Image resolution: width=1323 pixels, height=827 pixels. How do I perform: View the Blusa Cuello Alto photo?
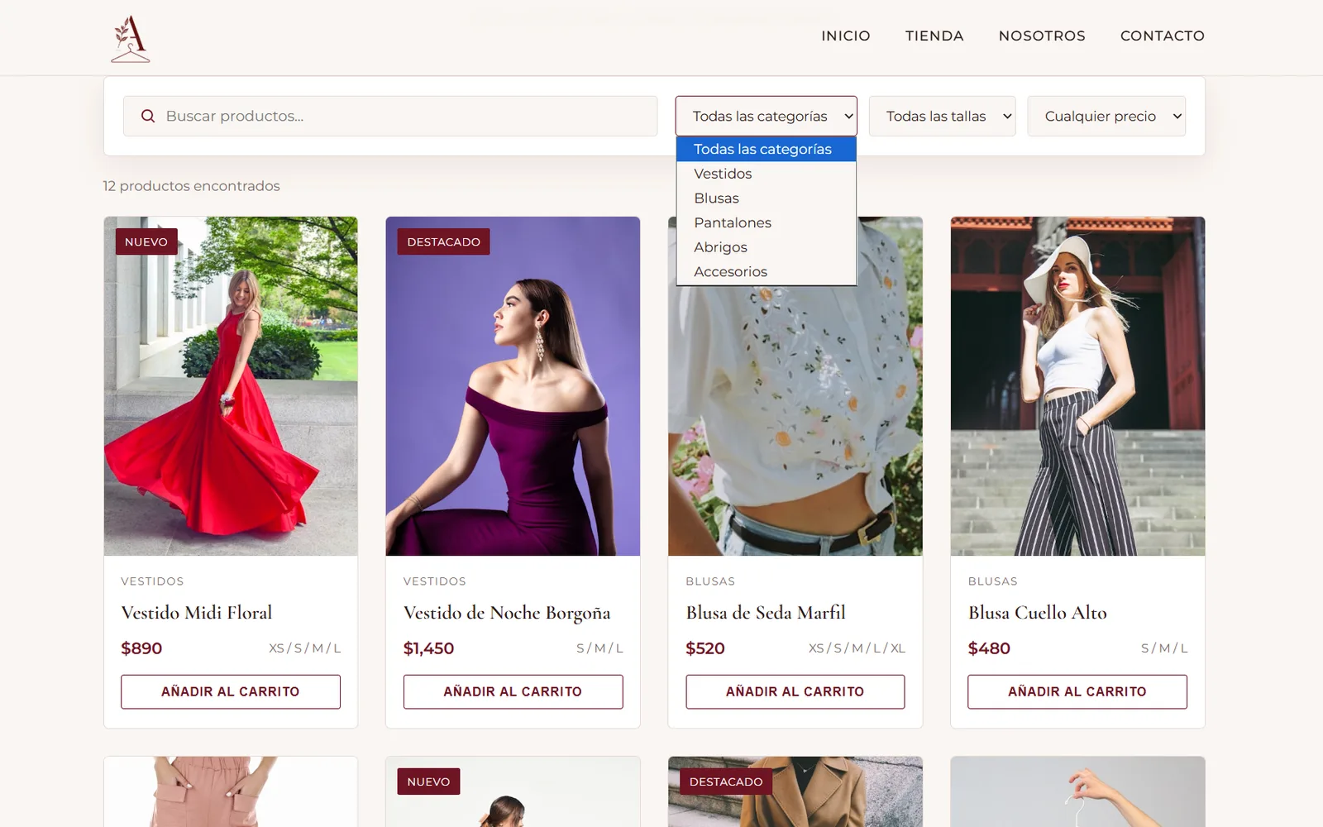[x=1077, y=386]
